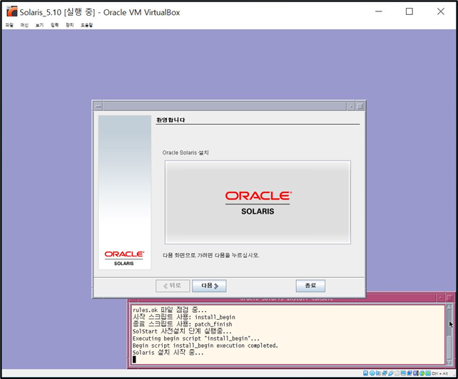Viewport: 458px width, 379px height.
Task: Open the 머신 (Machine) menu
Action: coord(24,25)
